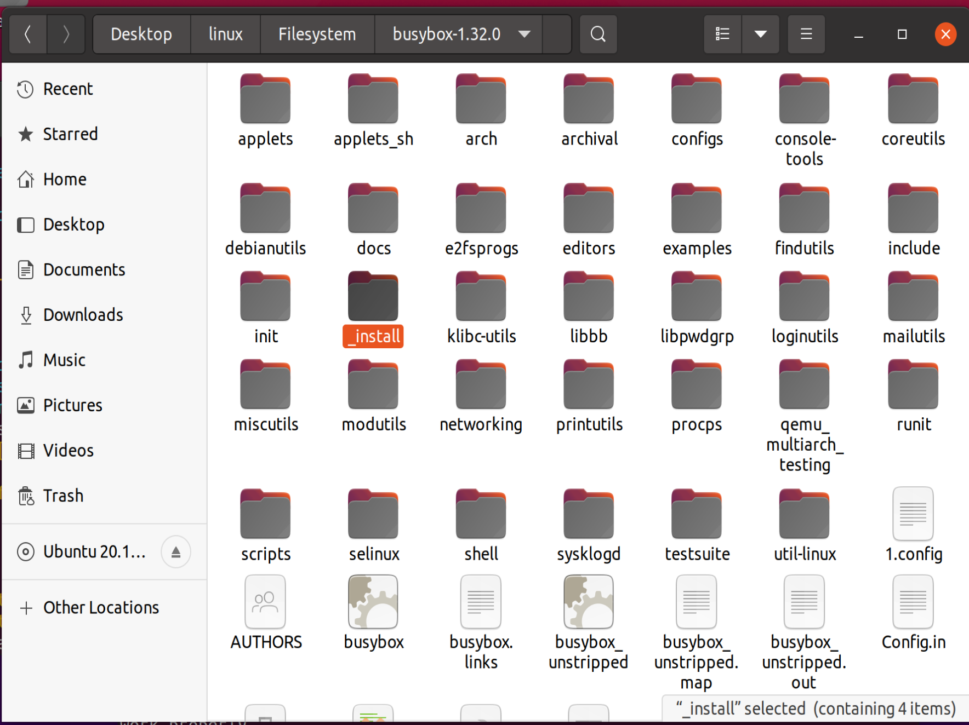This screenshot has width=969, height=725.
Task: Open Downloads in the sidebar
Action: 104,315
